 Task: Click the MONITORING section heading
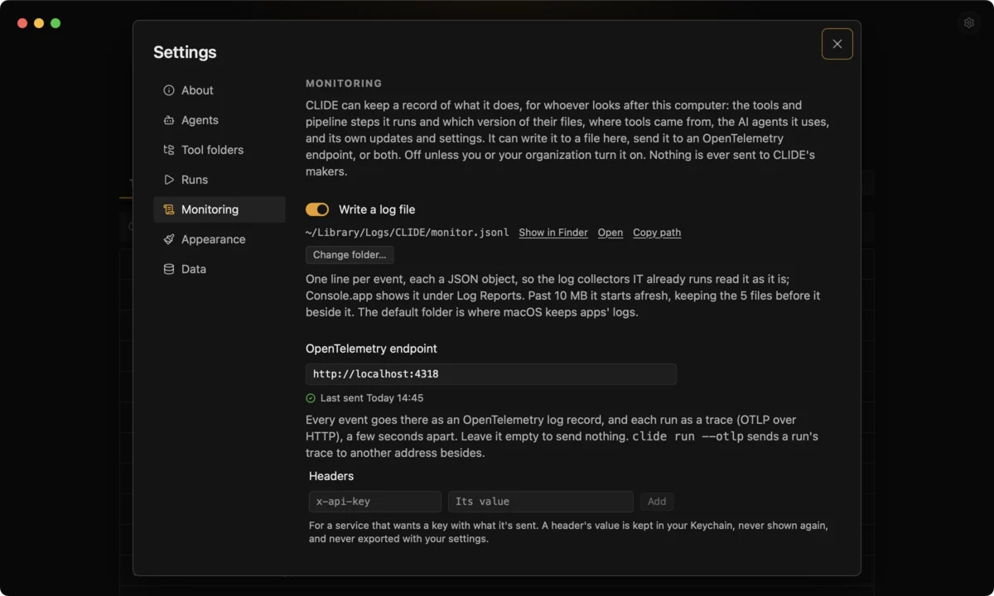click(x=344, y=84)
